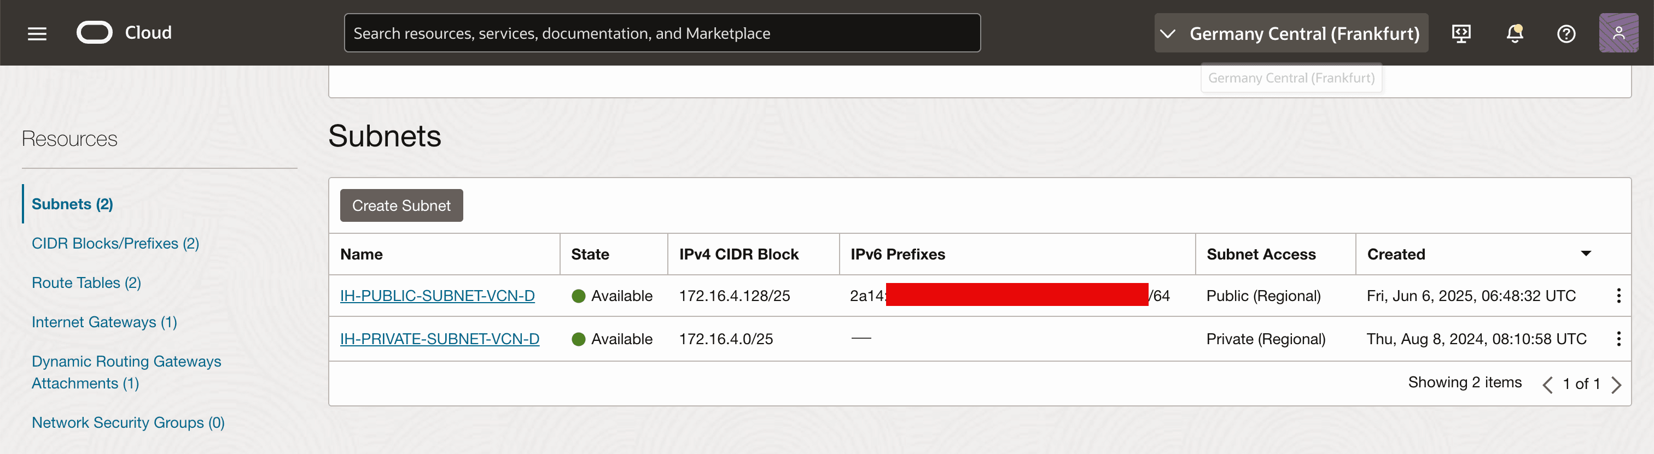Image resolution: width=1654 pixels, height=454 pixels.
Task: Open the notifications bell
Action: click(x=1514, y=33)
